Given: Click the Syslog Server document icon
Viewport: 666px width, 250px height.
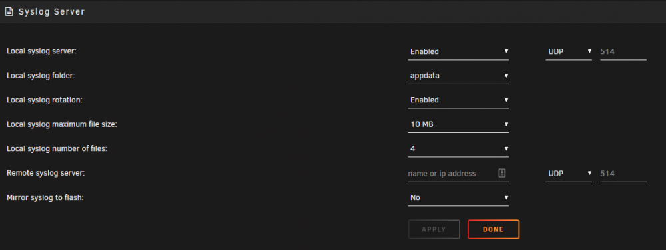Looking at the screenshot, I should [9, 12].
